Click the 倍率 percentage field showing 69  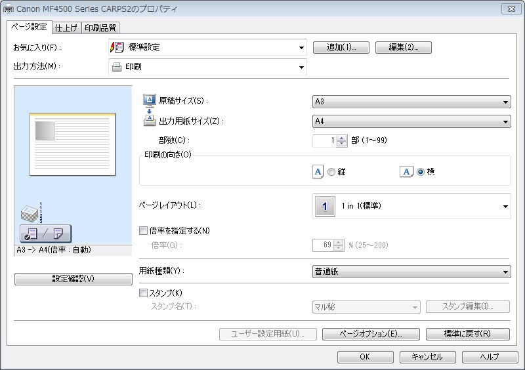click(322, 245)
